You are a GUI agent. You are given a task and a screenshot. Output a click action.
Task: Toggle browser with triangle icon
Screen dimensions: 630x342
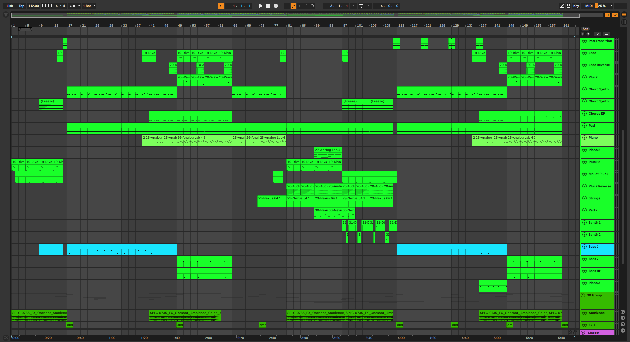point(6,15)
